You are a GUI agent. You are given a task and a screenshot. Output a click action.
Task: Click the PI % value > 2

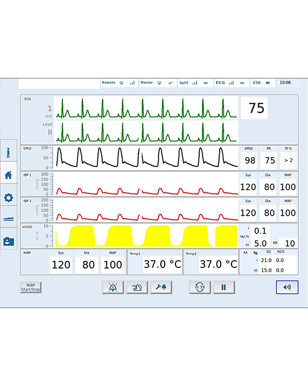coord(288,161)
